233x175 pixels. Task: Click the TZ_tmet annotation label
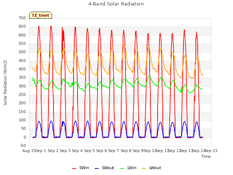[x=40, y=15]
